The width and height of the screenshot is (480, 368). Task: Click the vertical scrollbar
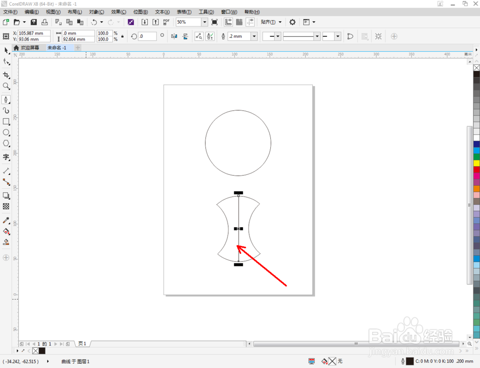[x=470, y=205]
